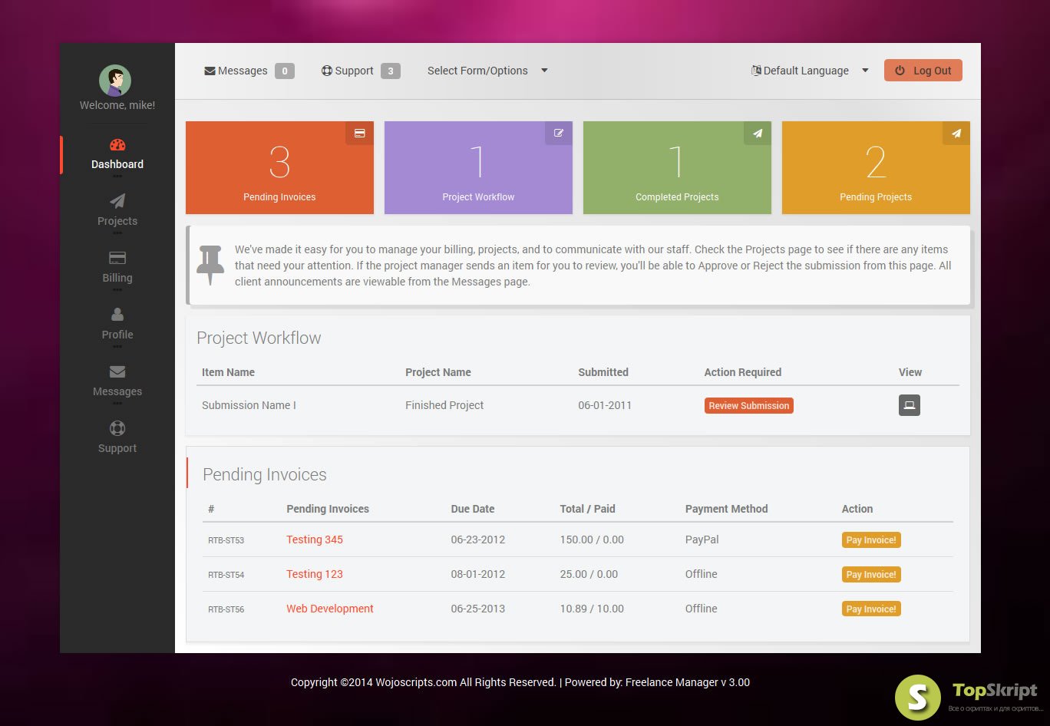Click the 06-25-2013 due date
The height and width of the screenshot is (726, 1050).
pyautogui.click(x=478, y=609)
